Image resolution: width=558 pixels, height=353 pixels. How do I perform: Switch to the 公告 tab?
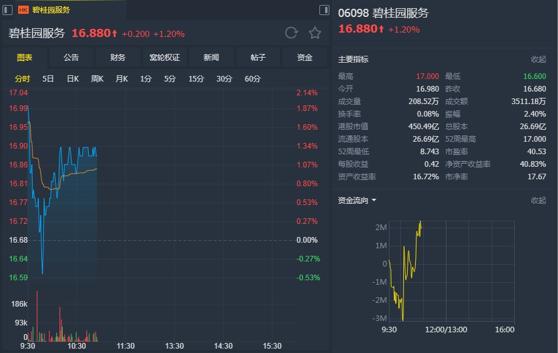point(71,58)
